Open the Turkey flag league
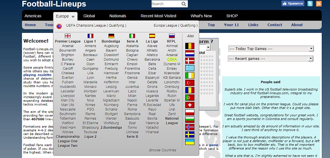 [190, 83]
